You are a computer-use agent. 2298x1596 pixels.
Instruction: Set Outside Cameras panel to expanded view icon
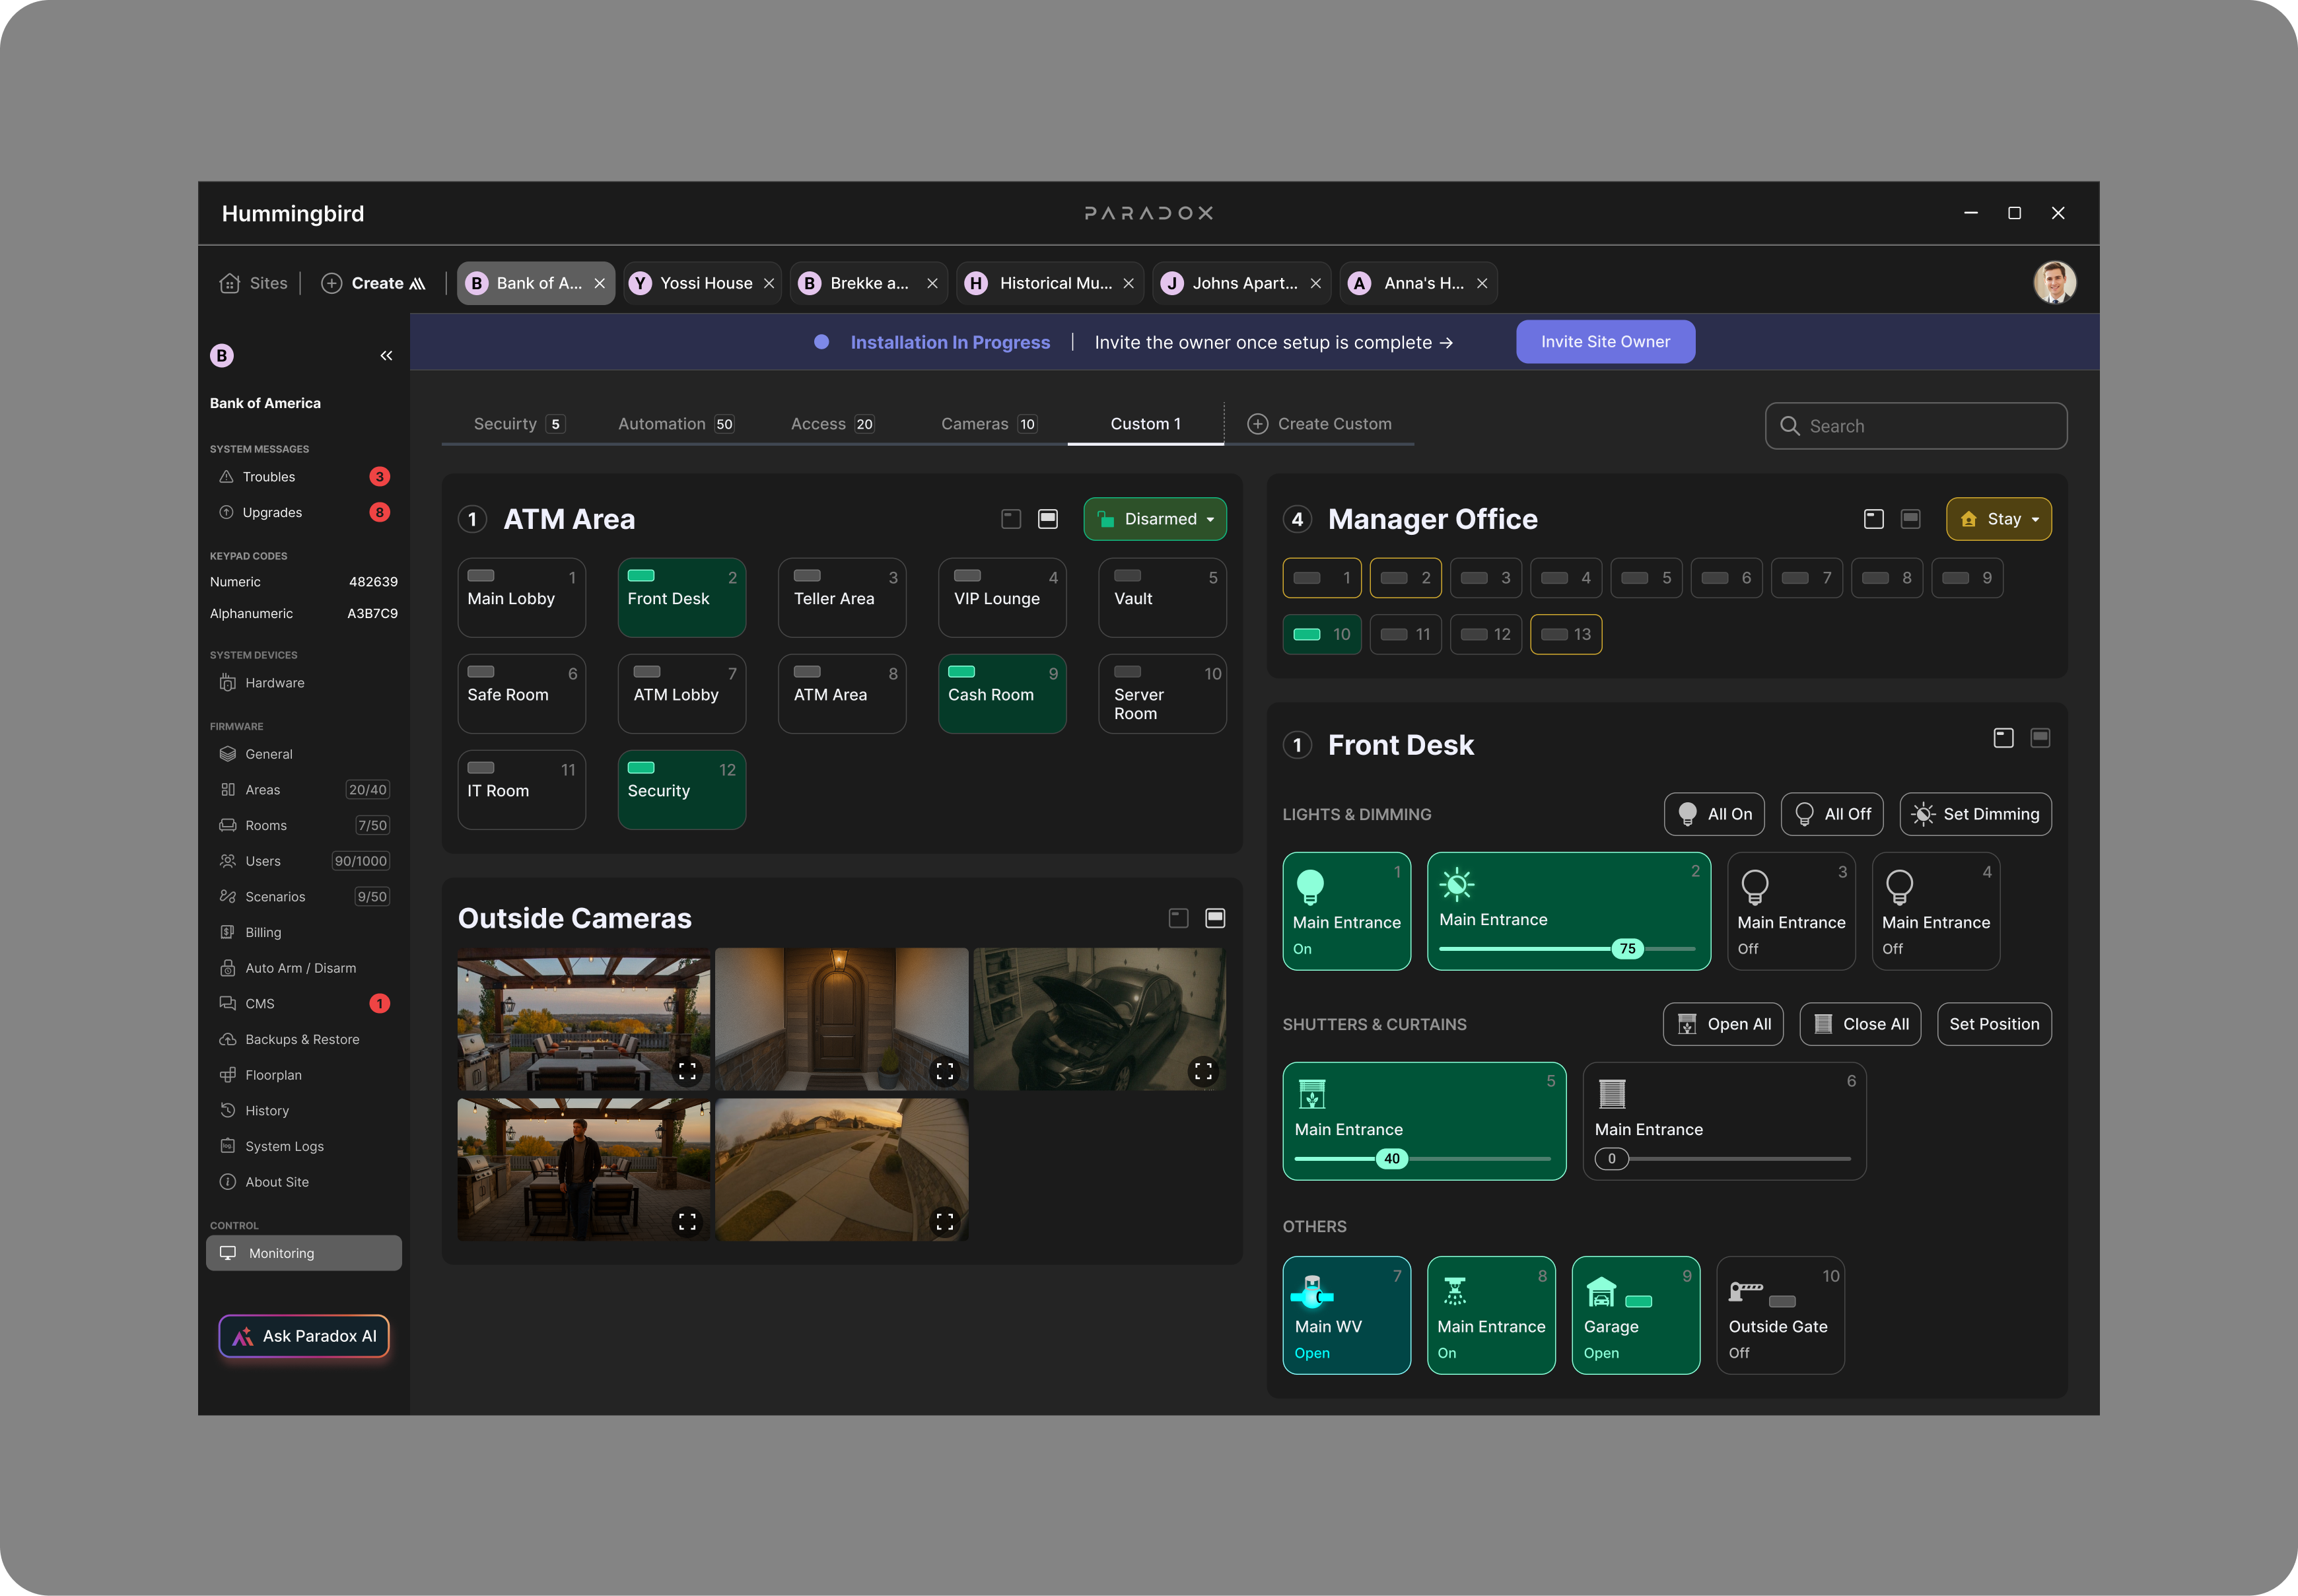(1216, 918)
